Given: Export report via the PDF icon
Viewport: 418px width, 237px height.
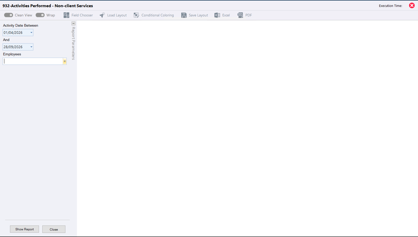Looking at the screenshot, I should point(240,15).
